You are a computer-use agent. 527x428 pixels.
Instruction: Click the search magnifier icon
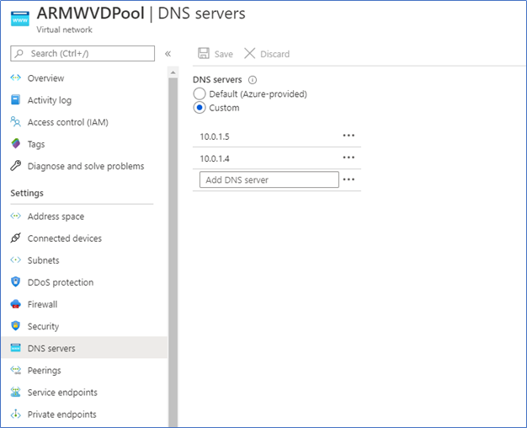click(x=19, y=54)
